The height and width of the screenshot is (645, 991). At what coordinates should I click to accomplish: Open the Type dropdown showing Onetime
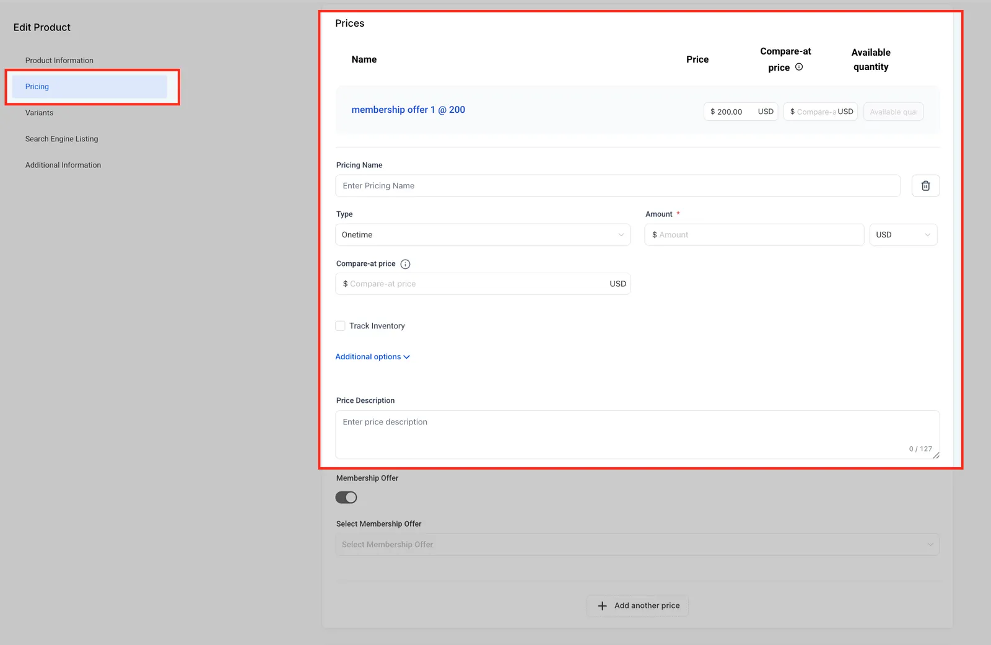point(483,235)
